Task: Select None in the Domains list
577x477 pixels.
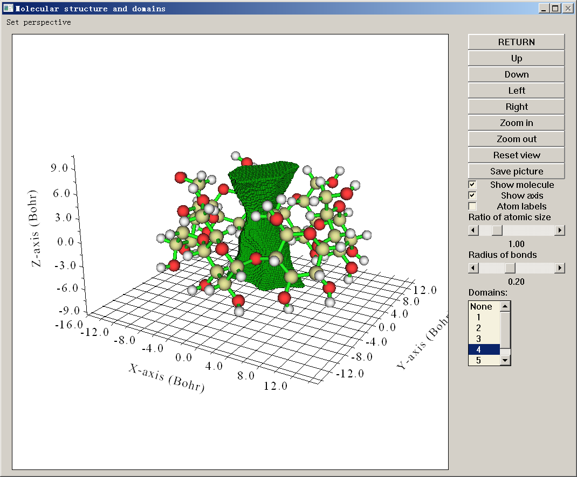Action: (x=484, y=306)
